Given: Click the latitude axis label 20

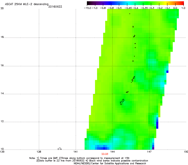Looking at the screenshot, I should click(2, 8).
